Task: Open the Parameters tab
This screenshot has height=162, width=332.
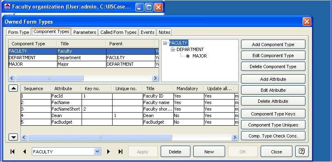Action: coord(85,32)
